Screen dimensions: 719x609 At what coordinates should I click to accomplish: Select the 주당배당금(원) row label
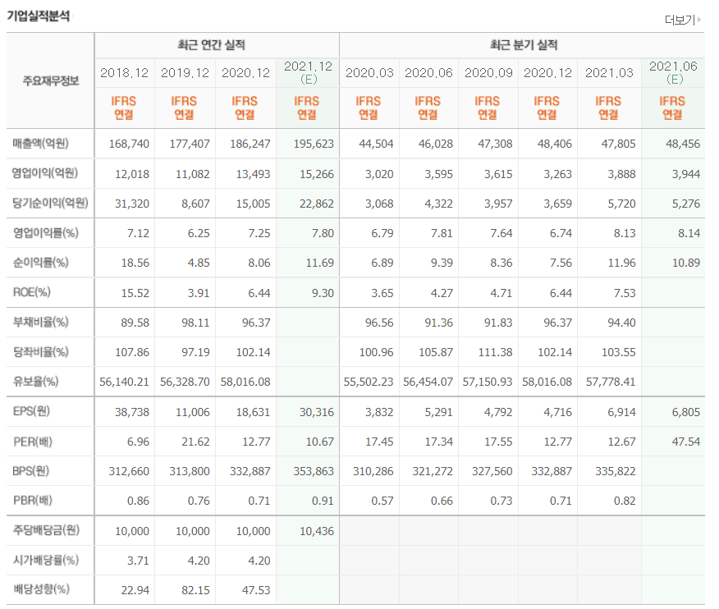coord(46,530)
